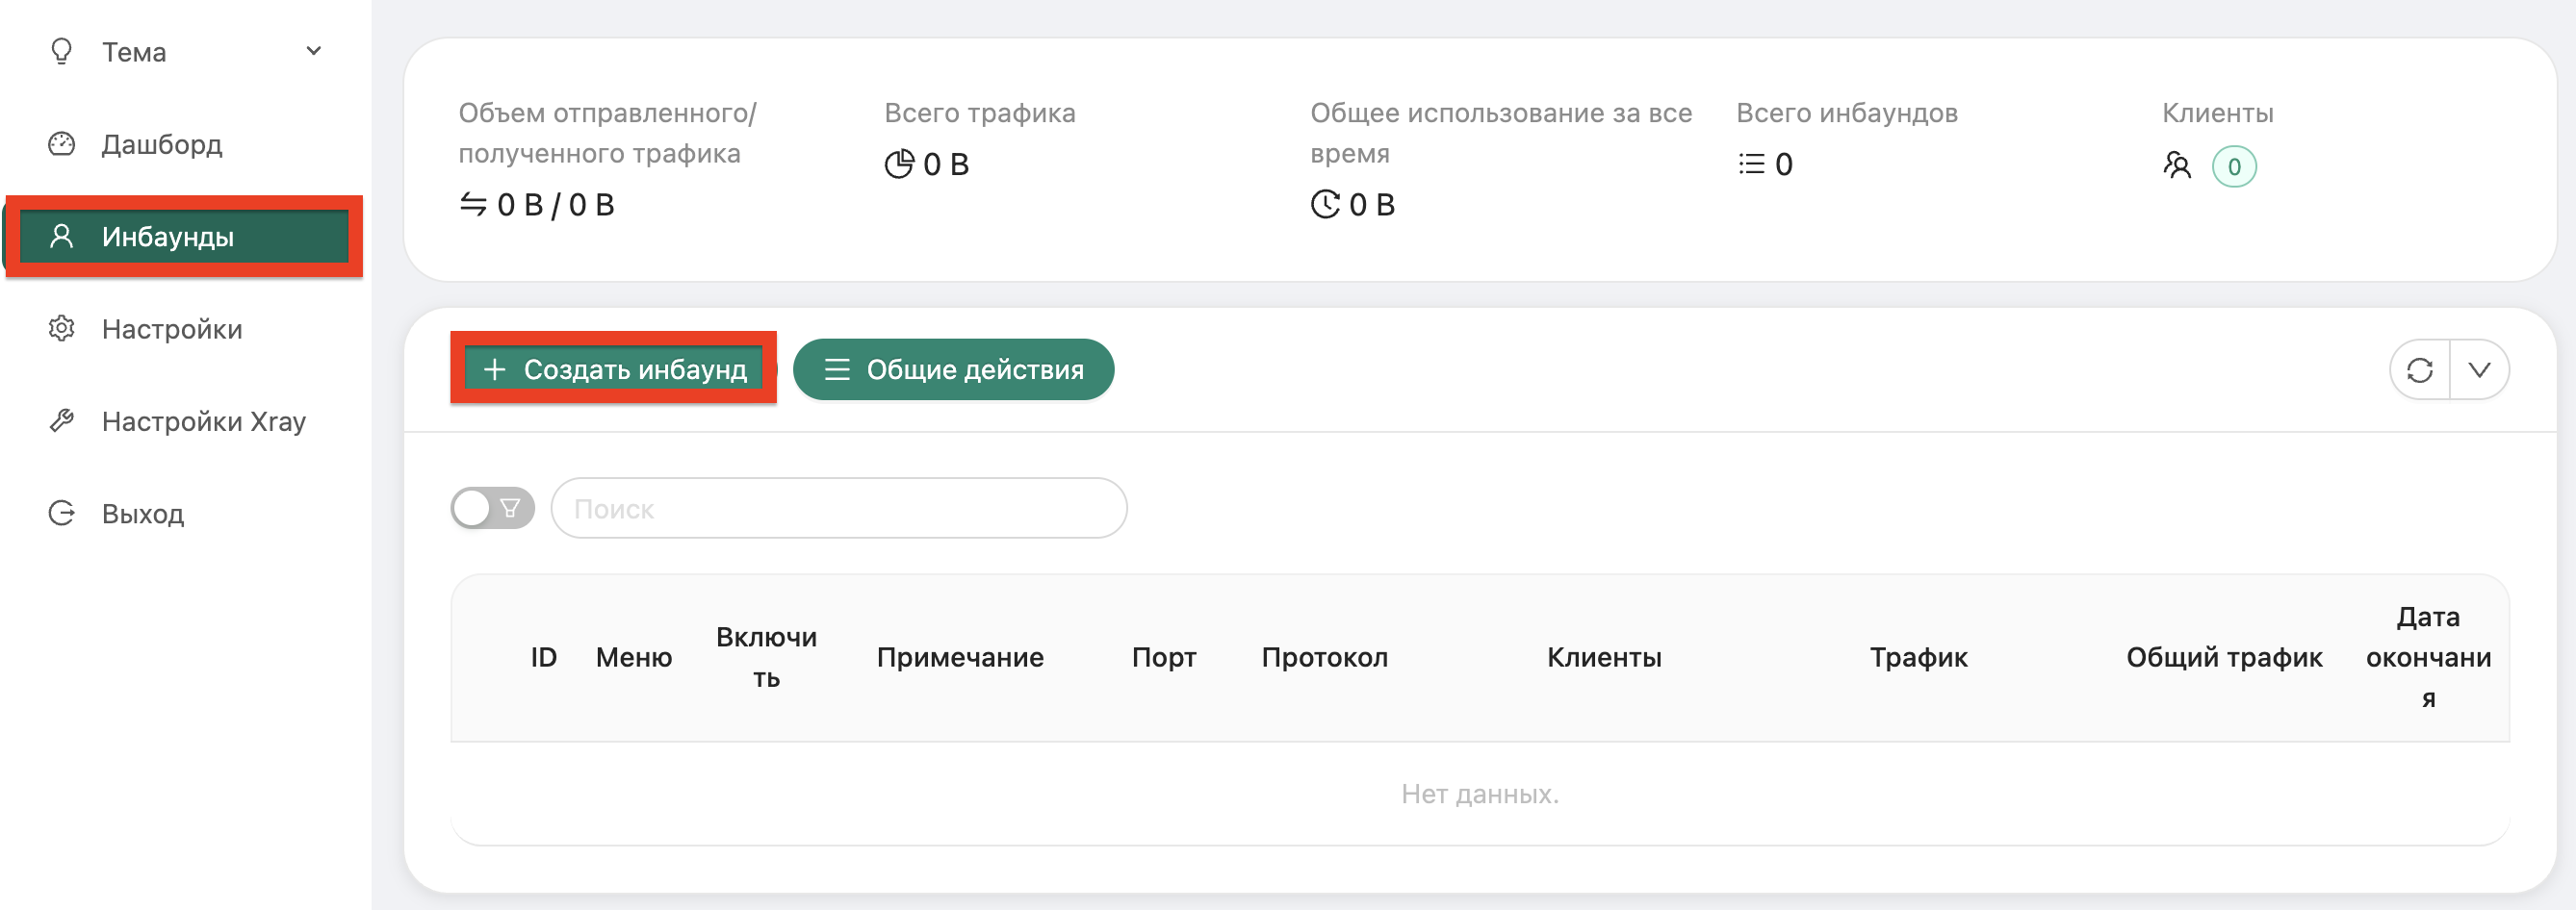The height and width of the screenshot is (910, 2576).
Task: Open the dropdown arrow next to refresh
Action: click(2480, 368)
